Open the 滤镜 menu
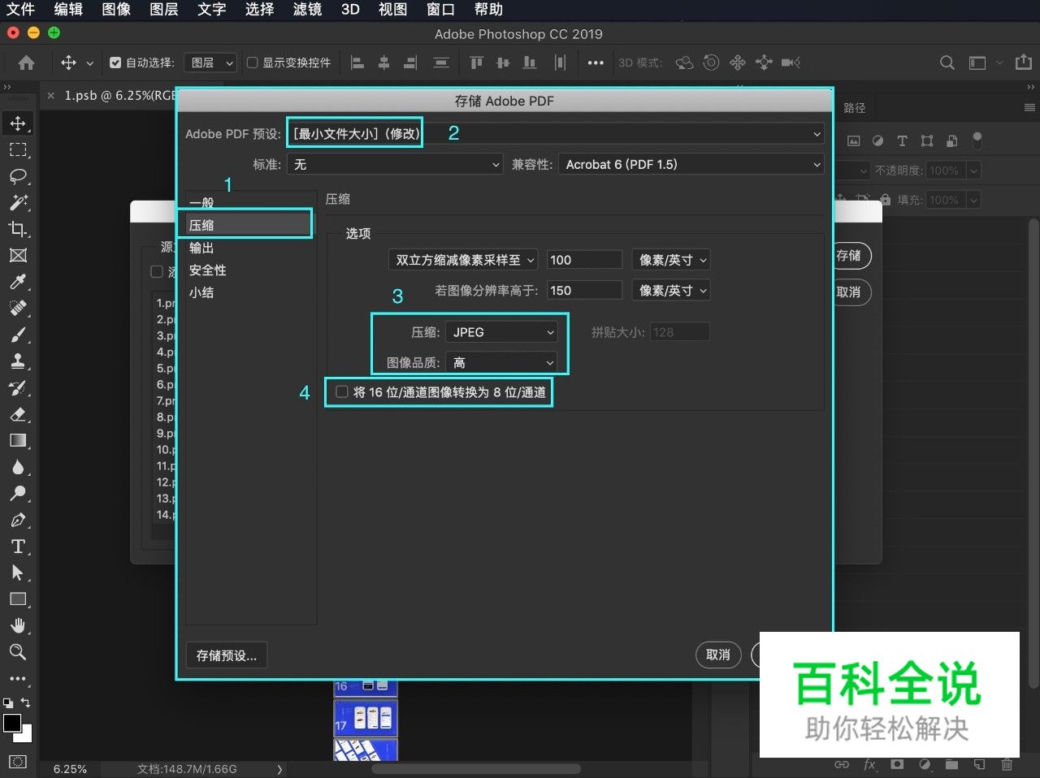Image resolution: width=1040 pixels, height=778 pixels. pos(307,10)
